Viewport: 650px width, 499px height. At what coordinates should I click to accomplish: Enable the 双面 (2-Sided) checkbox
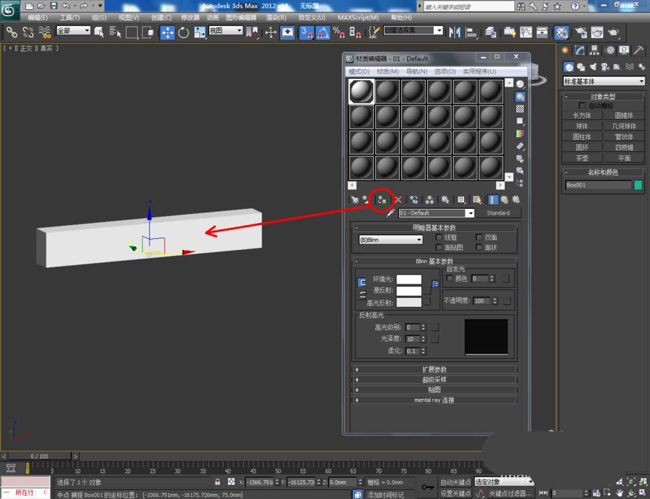pyautogui.click(x=479, y=237)
